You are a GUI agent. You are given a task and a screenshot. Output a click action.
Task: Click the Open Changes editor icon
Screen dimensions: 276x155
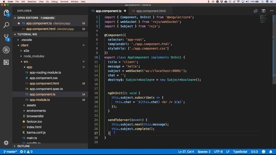(256, 11)
